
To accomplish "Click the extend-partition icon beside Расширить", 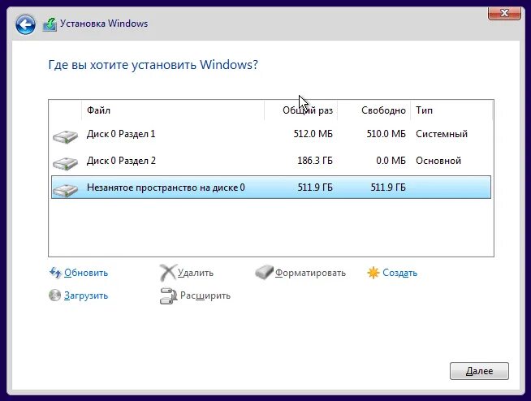I will coord(168,295).
